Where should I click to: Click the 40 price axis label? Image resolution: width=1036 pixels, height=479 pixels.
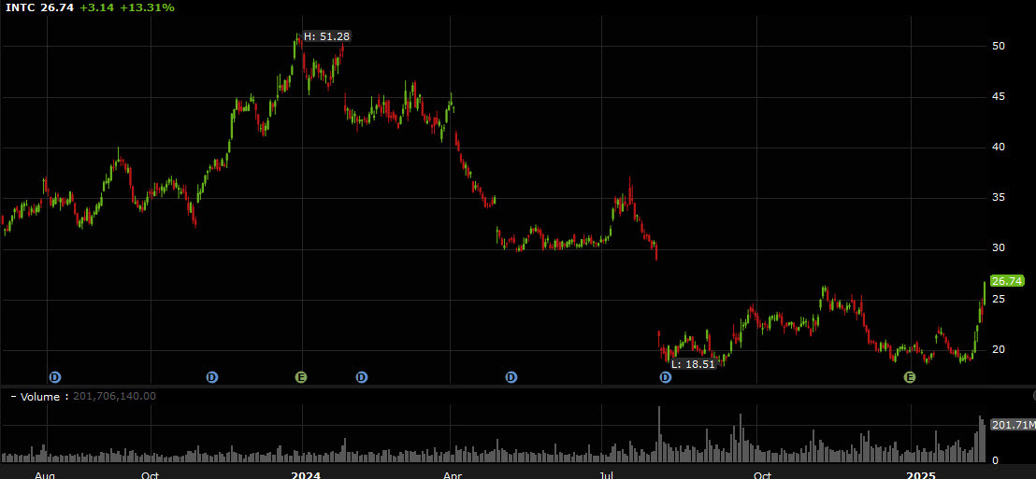(999, 148)
